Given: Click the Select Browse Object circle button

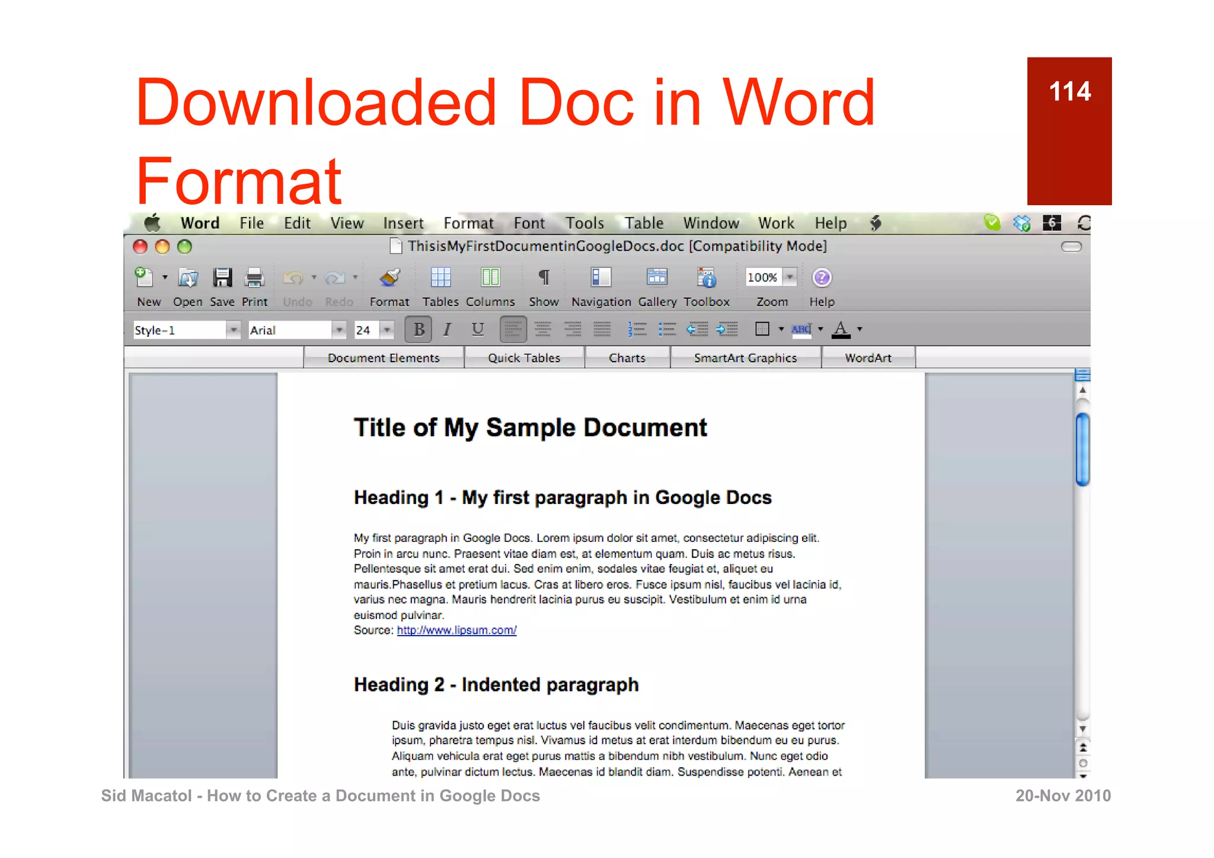Looking at the screenshot, I should point(1082,763).
